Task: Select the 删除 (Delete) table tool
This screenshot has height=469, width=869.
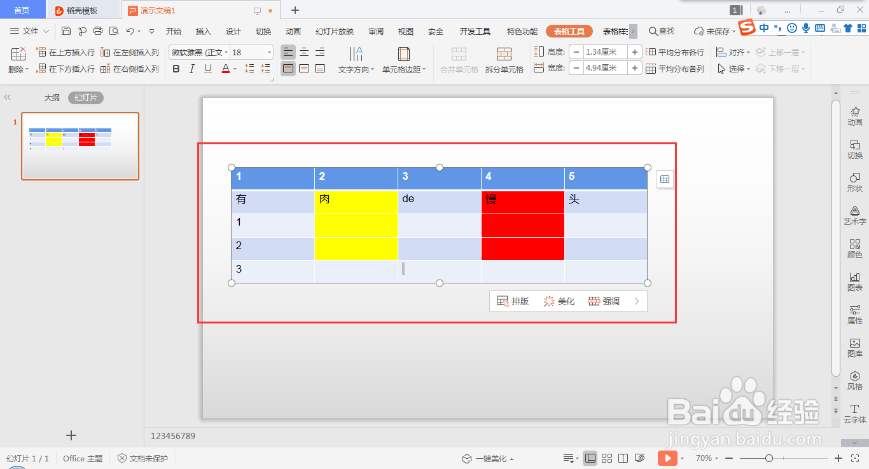Action: (17, 60)
